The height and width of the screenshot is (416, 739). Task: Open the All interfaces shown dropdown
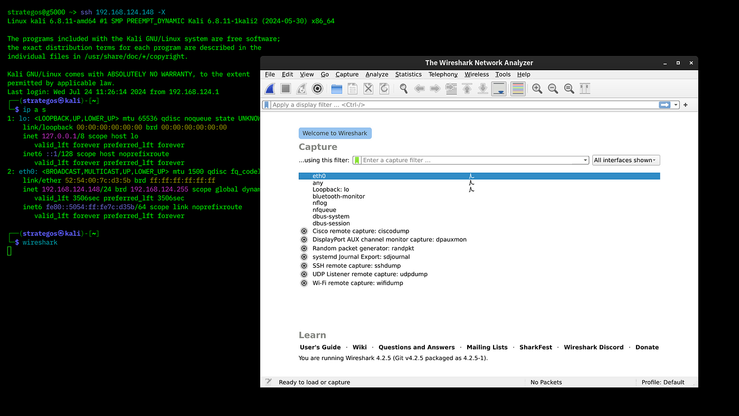click(x=626, y=160)
